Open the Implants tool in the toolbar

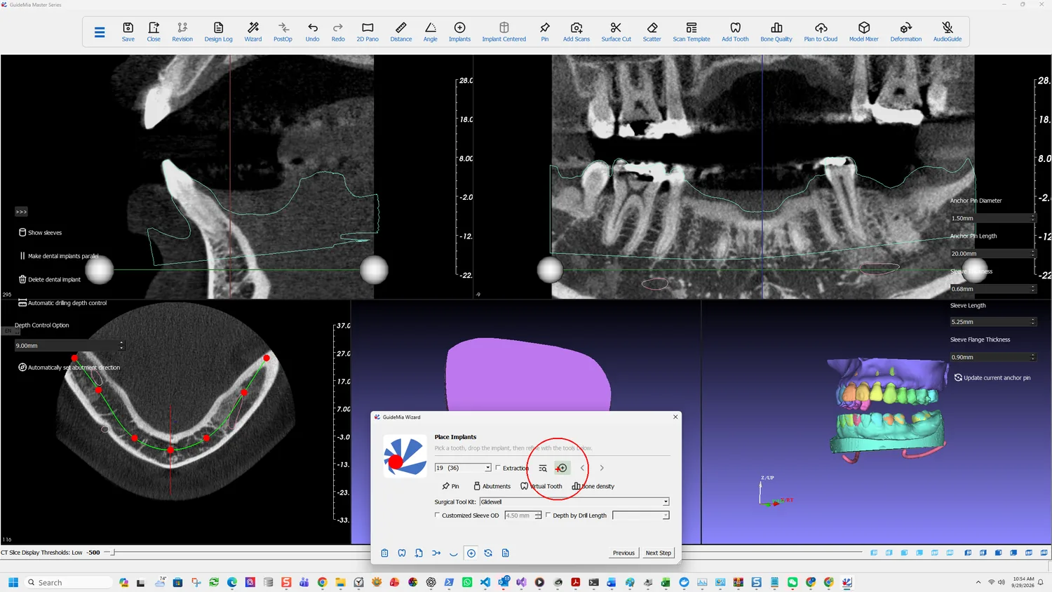point(460,32)
